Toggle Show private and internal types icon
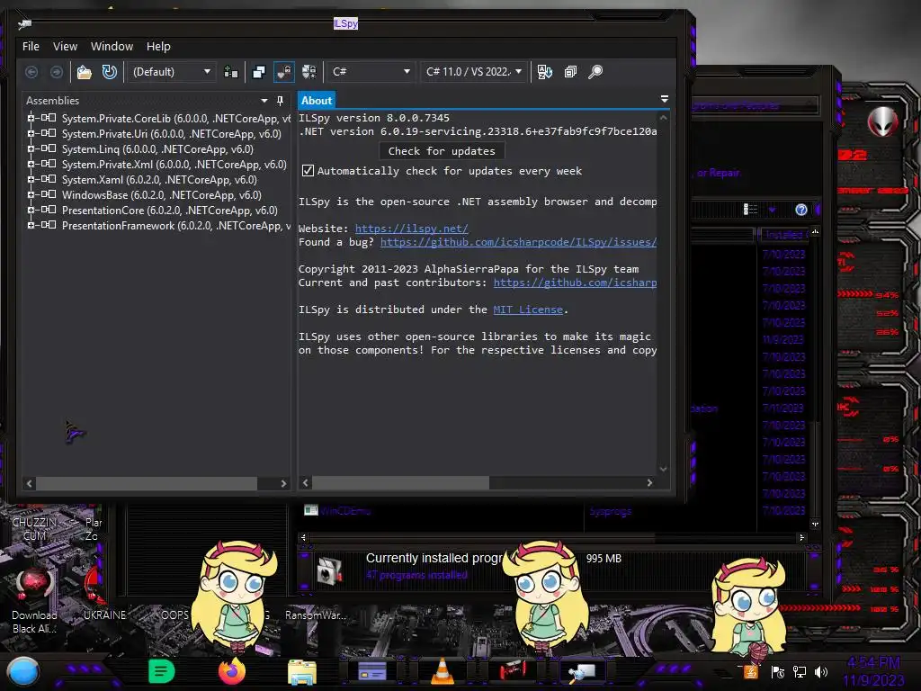This screenshot has height=691, width=921. click(283, 72)
